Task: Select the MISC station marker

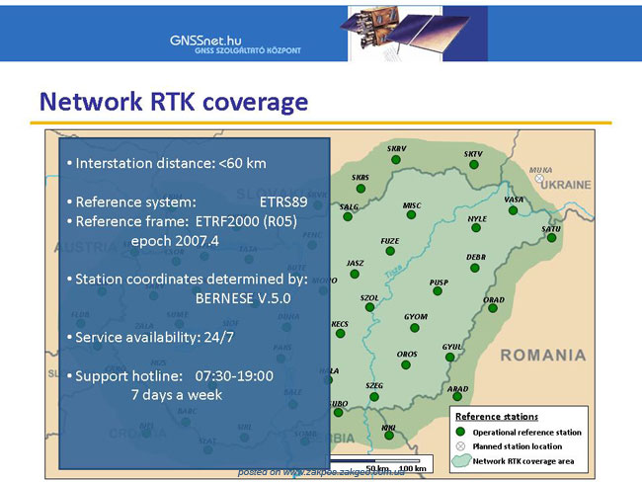Action: coord(411,214)
